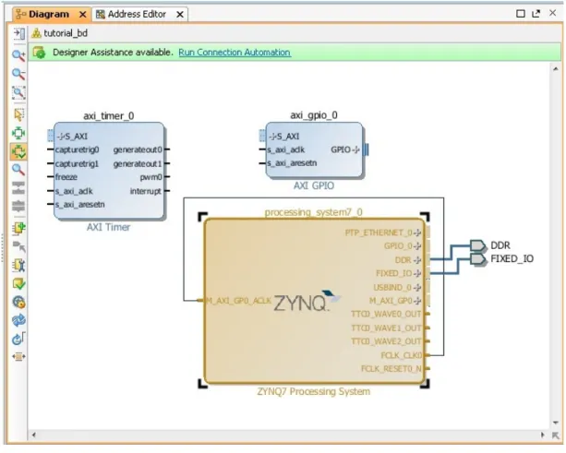Click the Auto-fit selection icon

[x=18, y=133]
